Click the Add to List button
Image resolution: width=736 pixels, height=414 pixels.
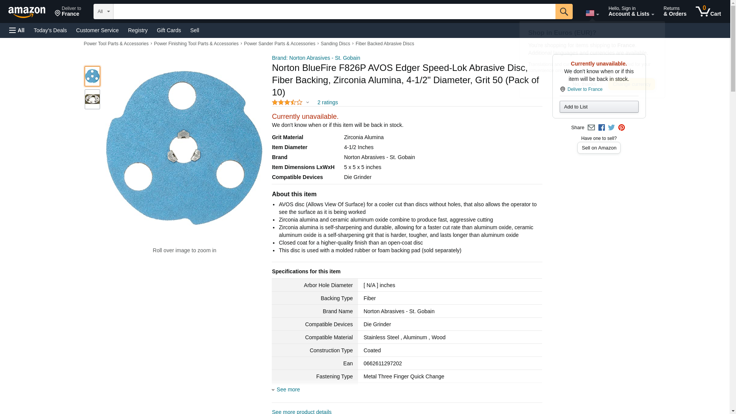(599, 107)
